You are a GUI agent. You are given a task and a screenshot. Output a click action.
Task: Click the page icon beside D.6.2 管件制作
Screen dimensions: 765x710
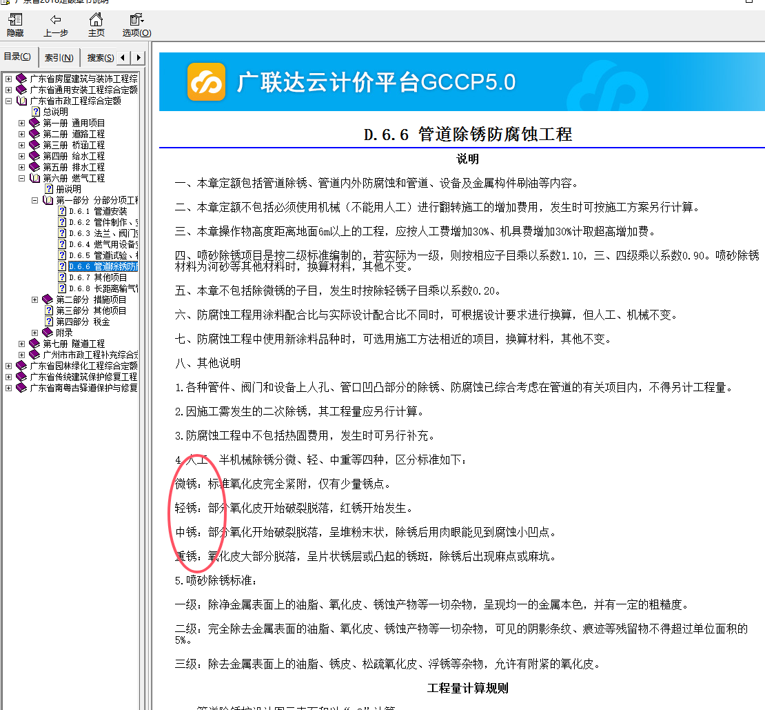click(x=62, y=222)
